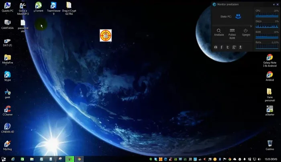The width and height of the screenshot is (281, 162).
Task: Click the info icon in the widget footer
Action: click(x=216, y=47)
